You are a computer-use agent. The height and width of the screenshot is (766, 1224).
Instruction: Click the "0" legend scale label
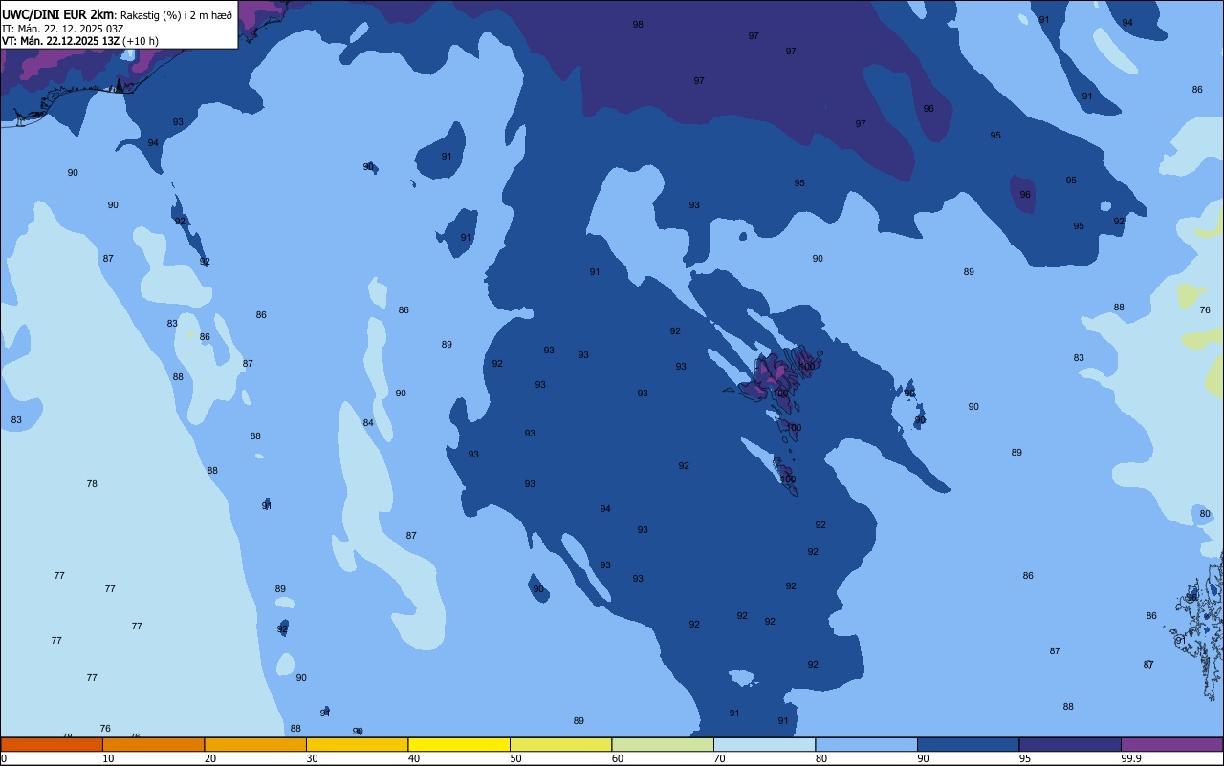(x=4, y=758)
